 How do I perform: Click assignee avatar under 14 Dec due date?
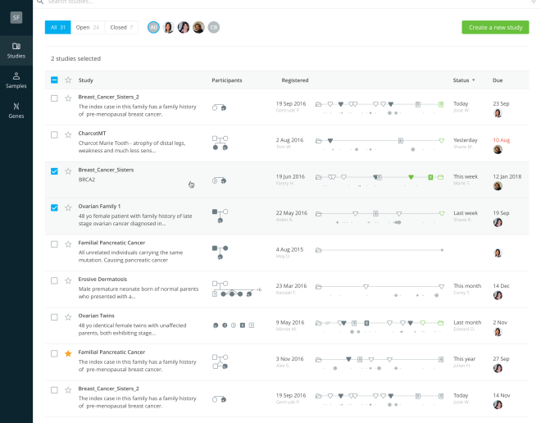498,295
